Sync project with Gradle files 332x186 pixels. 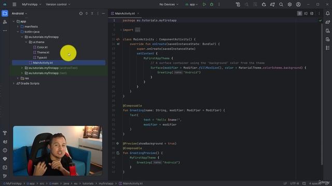point(272,4)
